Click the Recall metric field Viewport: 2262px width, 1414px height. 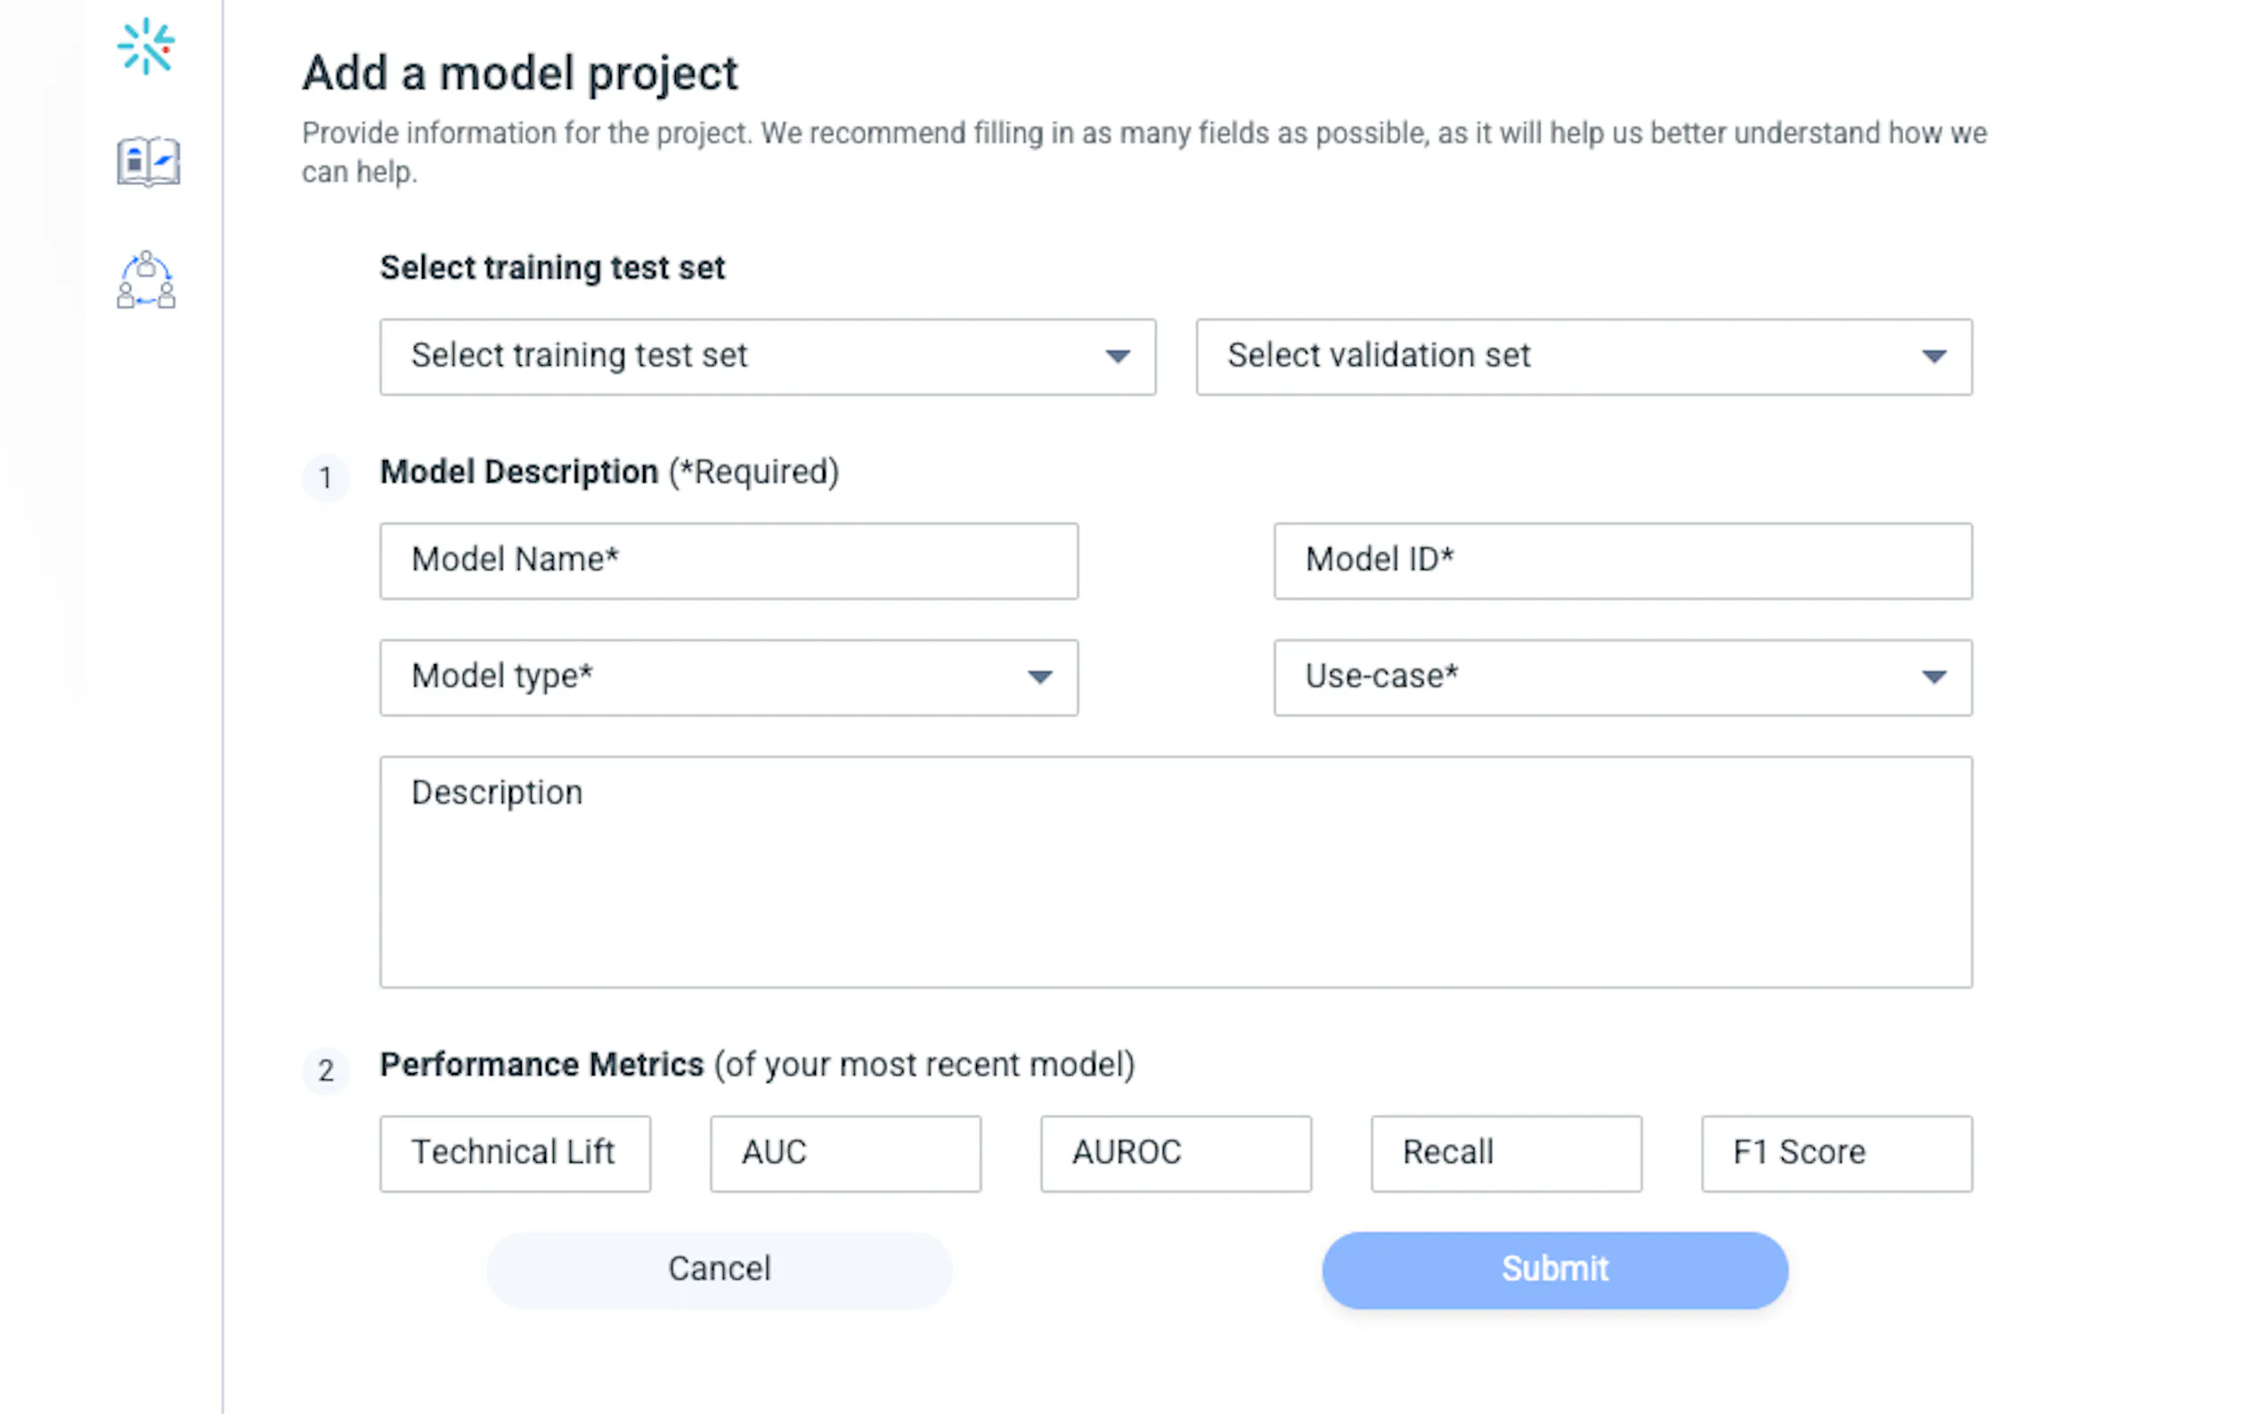pos(1506,1153)
